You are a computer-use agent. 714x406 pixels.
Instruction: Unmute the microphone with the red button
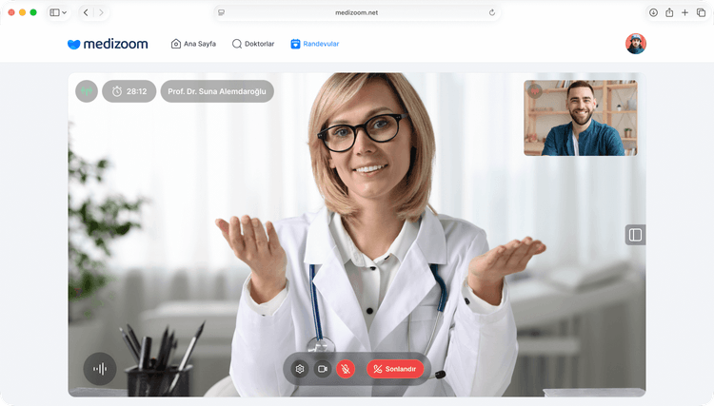[346, 369]
